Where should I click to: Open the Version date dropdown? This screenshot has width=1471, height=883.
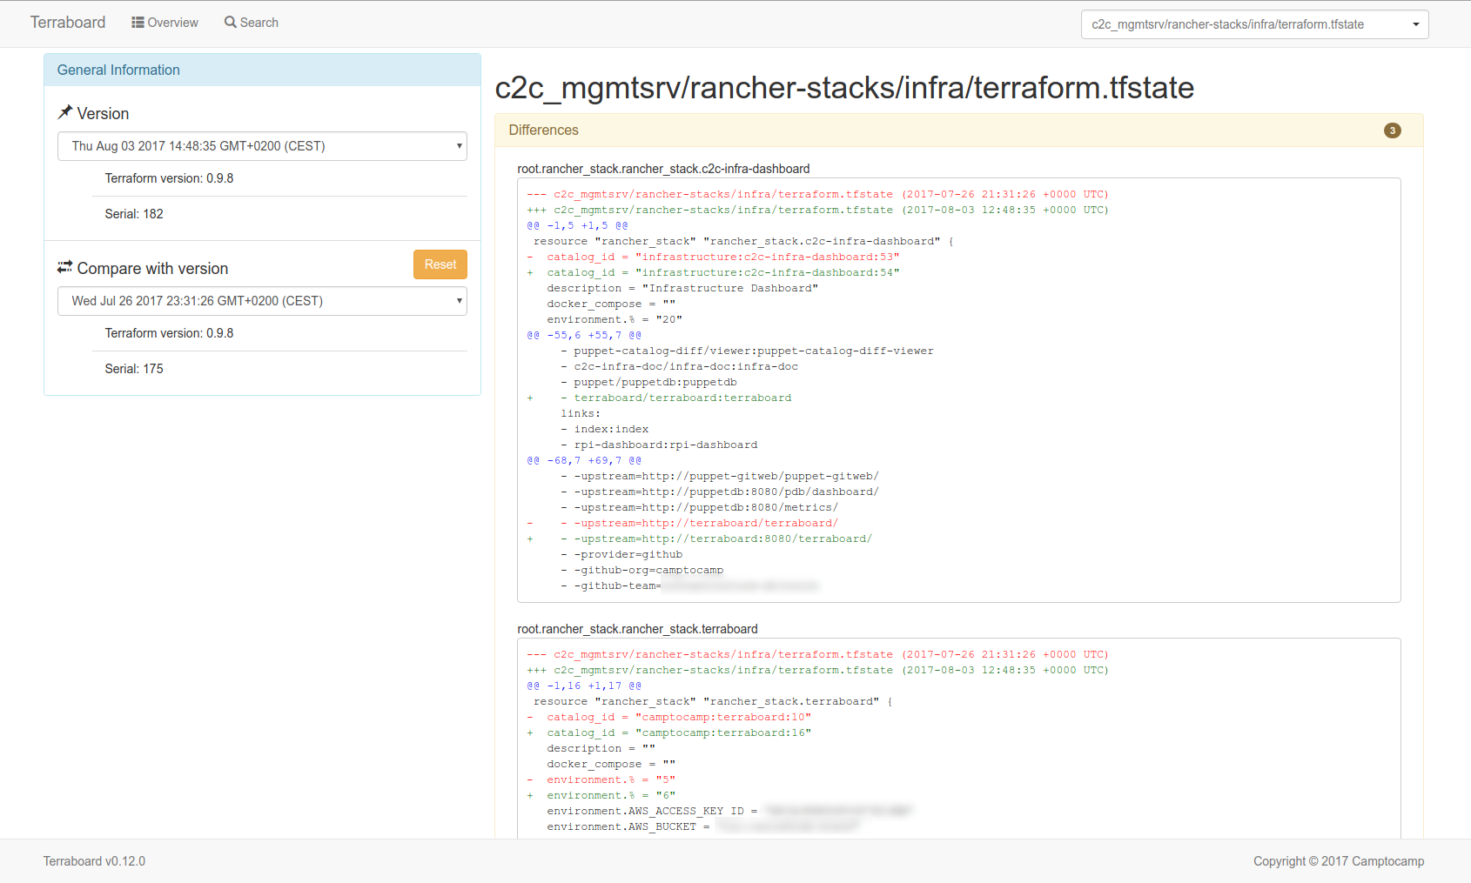[262, 146]
